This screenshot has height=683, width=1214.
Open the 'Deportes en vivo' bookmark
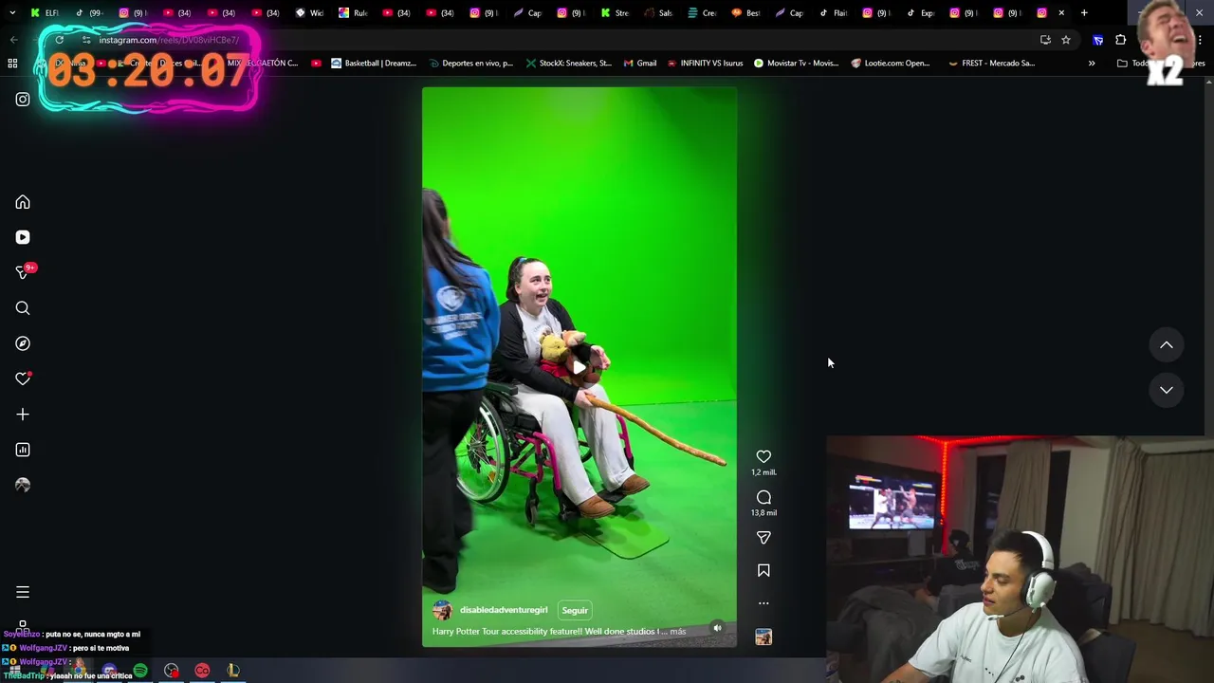click(469, 63)
